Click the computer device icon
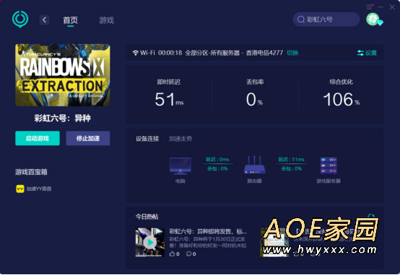Viewport: 400px width, 275px height. [181, 166]
